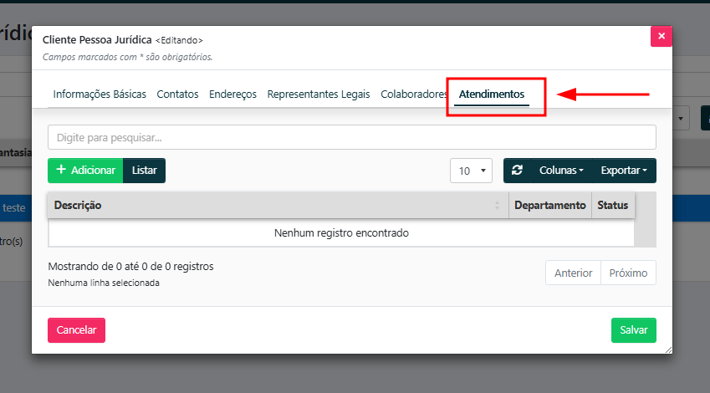This screenshot has height=393, width=710.
Task: Click the refresh icon in table toolbar
Action: tap(517, 171)
